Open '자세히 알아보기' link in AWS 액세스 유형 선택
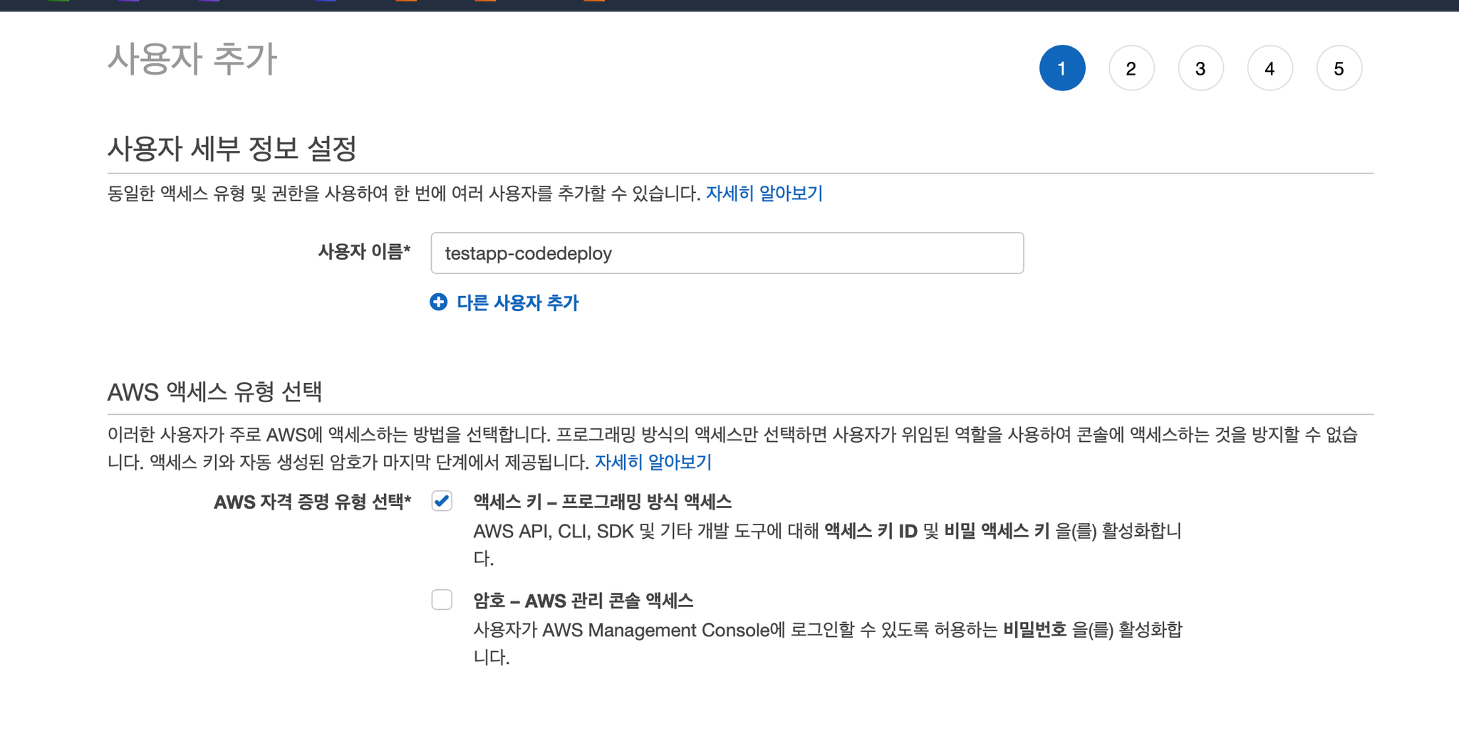The width and height of the screenshot is (1459, 738). pyautogui.click(x=653, y=462)
